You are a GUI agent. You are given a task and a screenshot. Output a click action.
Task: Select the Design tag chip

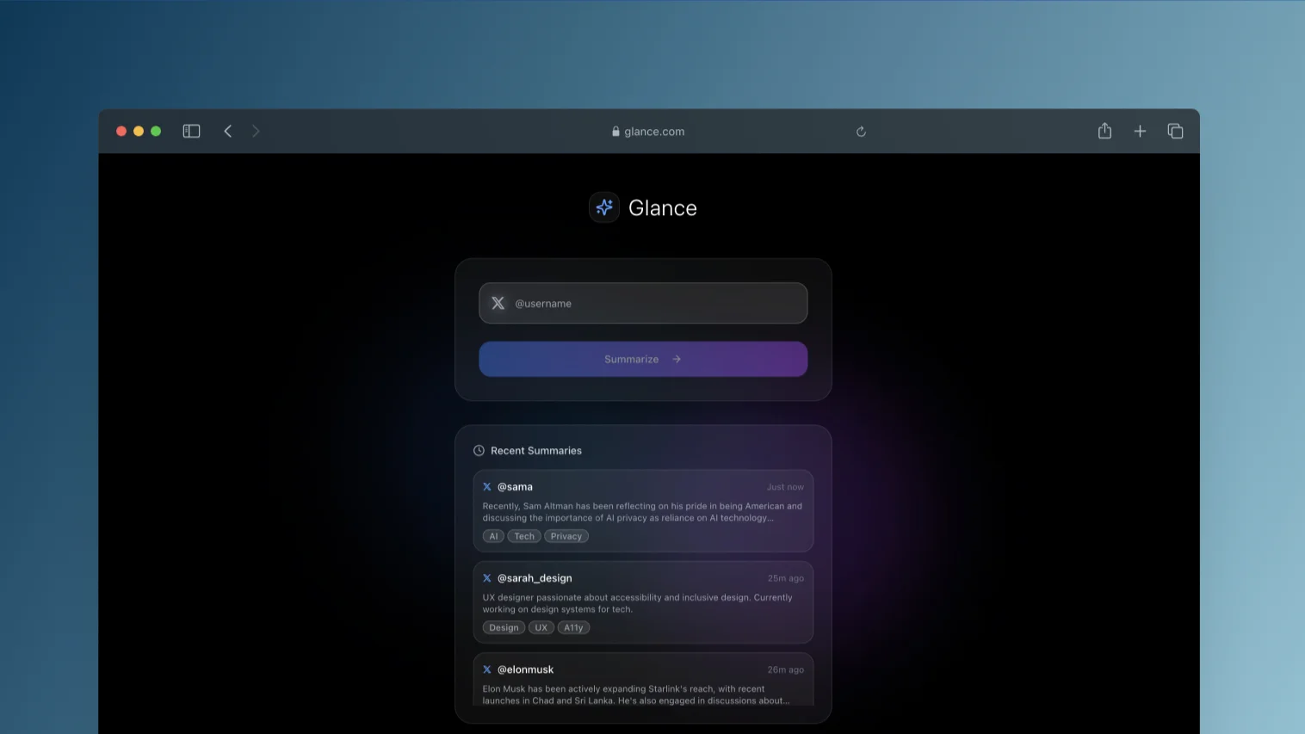[x=504, y=627]
